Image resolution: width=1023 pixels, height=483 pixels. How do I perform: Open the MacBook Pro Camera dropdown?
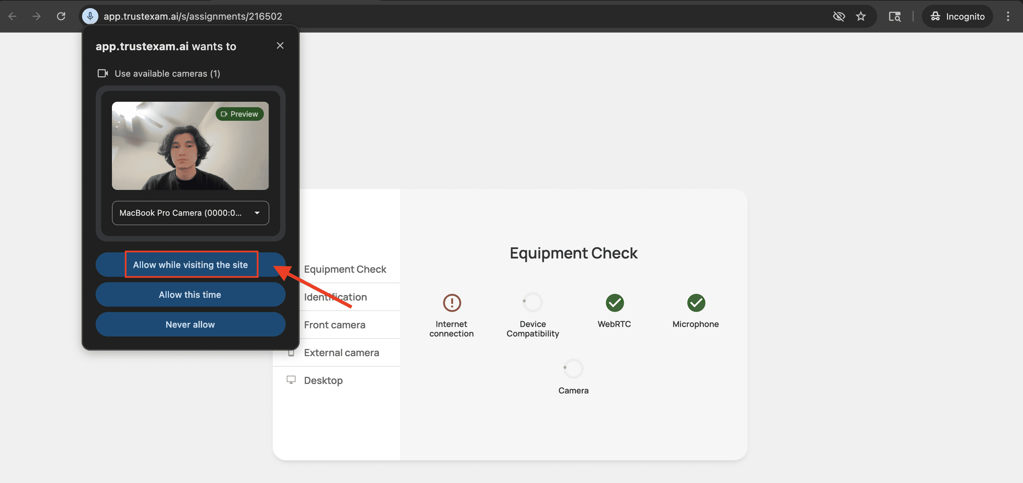click(190, 213)
